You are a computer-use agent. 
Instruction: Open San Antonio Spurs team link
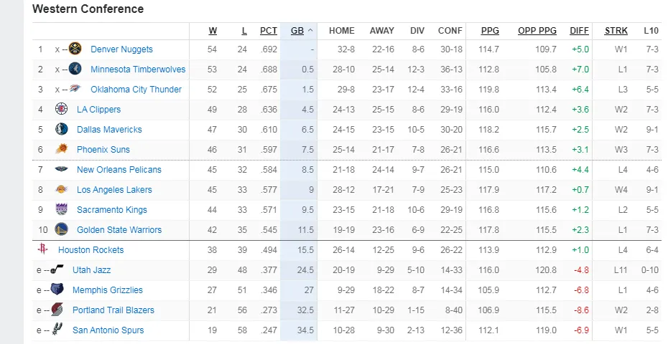(x=108, y=330)
